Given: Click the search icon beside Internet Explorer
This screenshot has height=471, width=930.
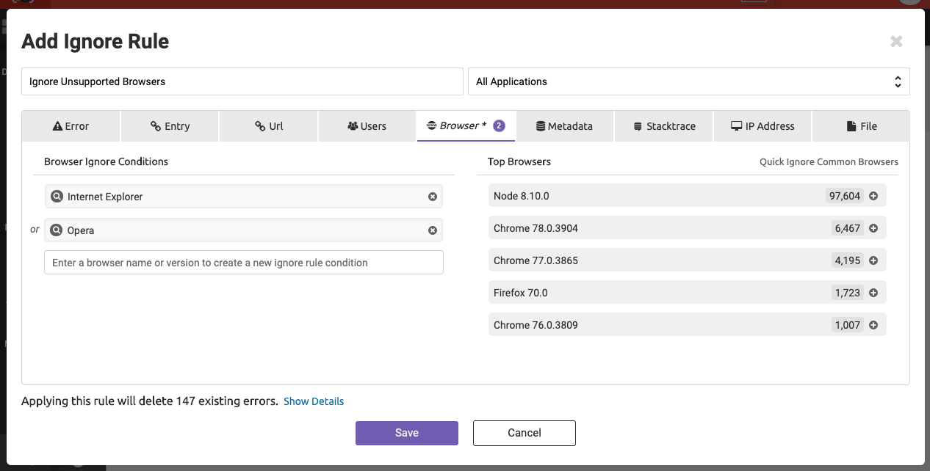Looking at the screenshot, I should click(x=57, y=197).
